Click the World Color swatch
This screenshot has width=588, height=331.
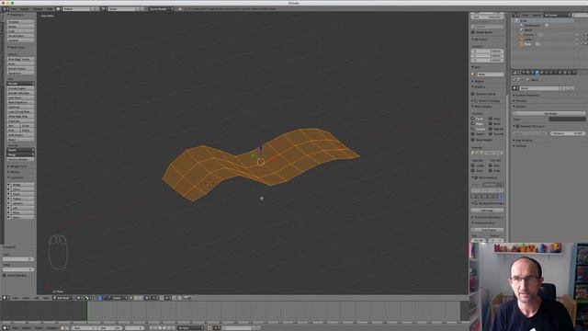point(567,119)
